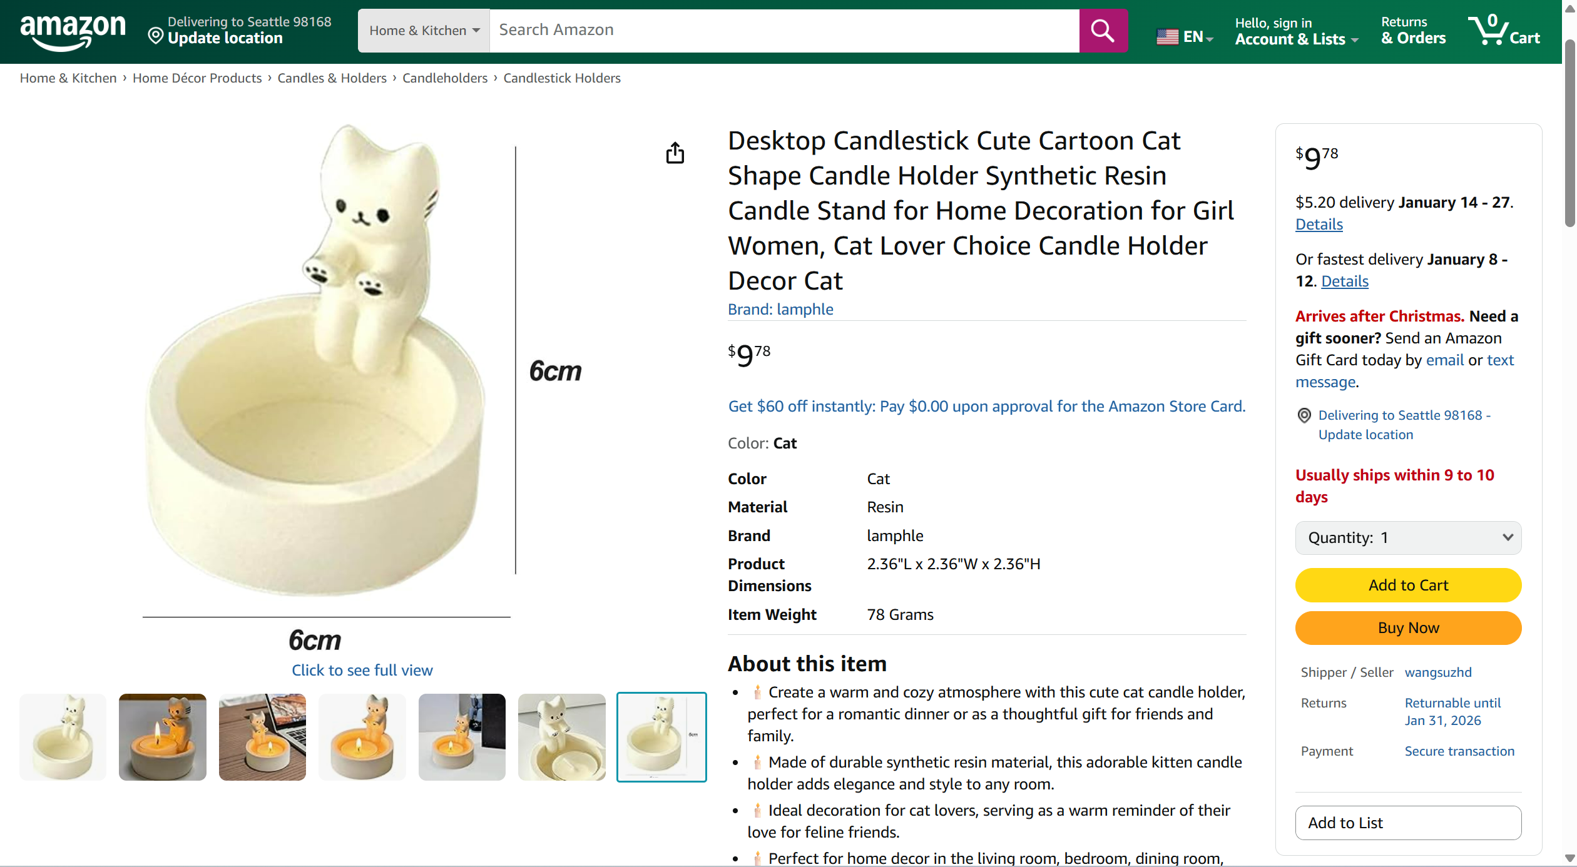Click the magnifying glass search button
1577x867 pixels.
[x=1103, y=31]
